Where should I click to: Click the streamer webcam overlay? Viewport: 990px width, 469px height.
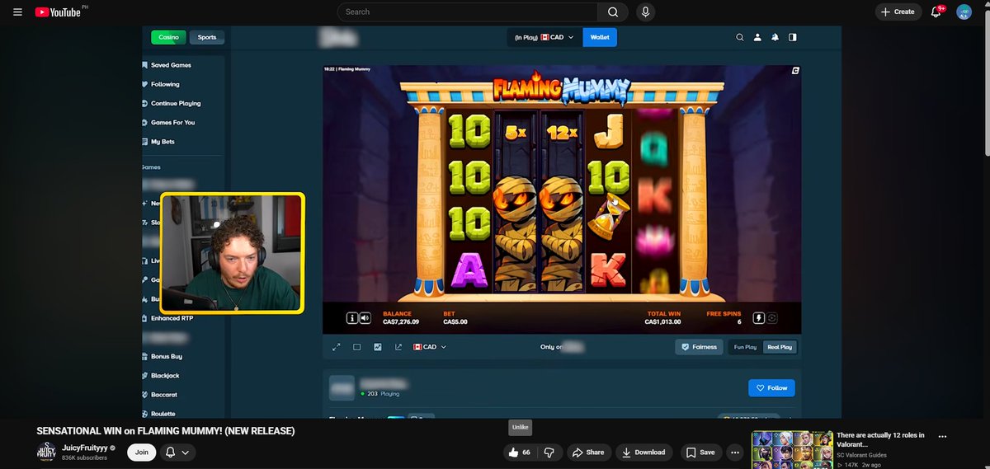[x=233, y=253]
